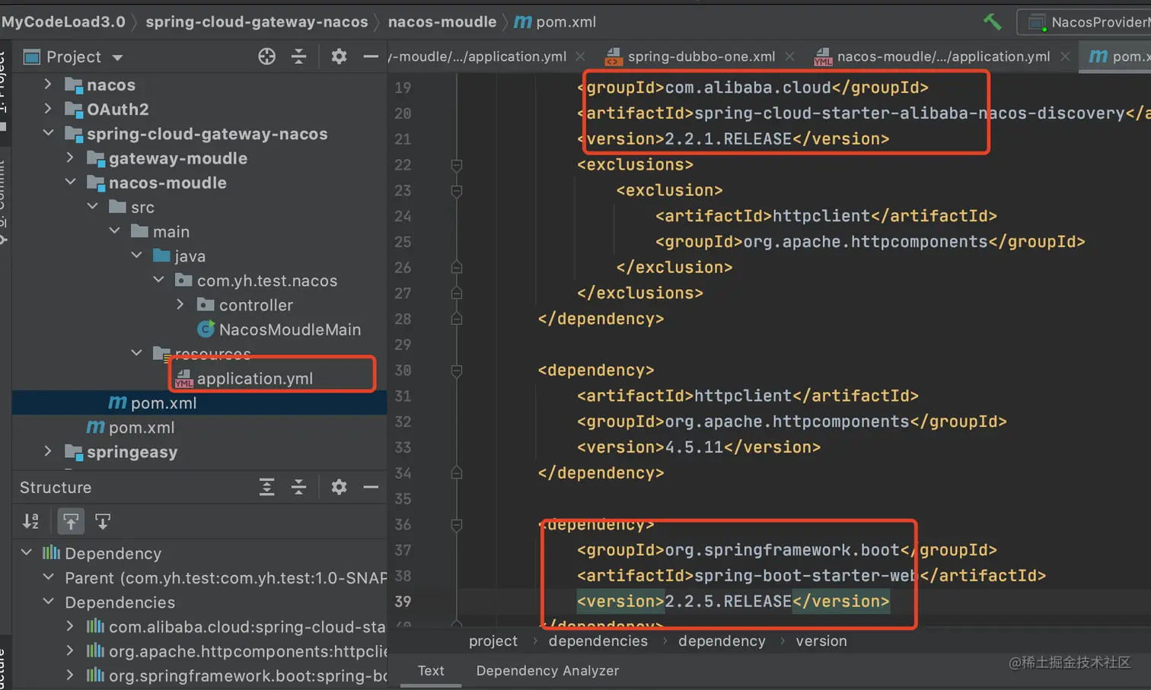The width and height of the screenshot is (1151, 690).
Task: Expand the gateway-moudle folder
Action: click(x=70, y=157)
